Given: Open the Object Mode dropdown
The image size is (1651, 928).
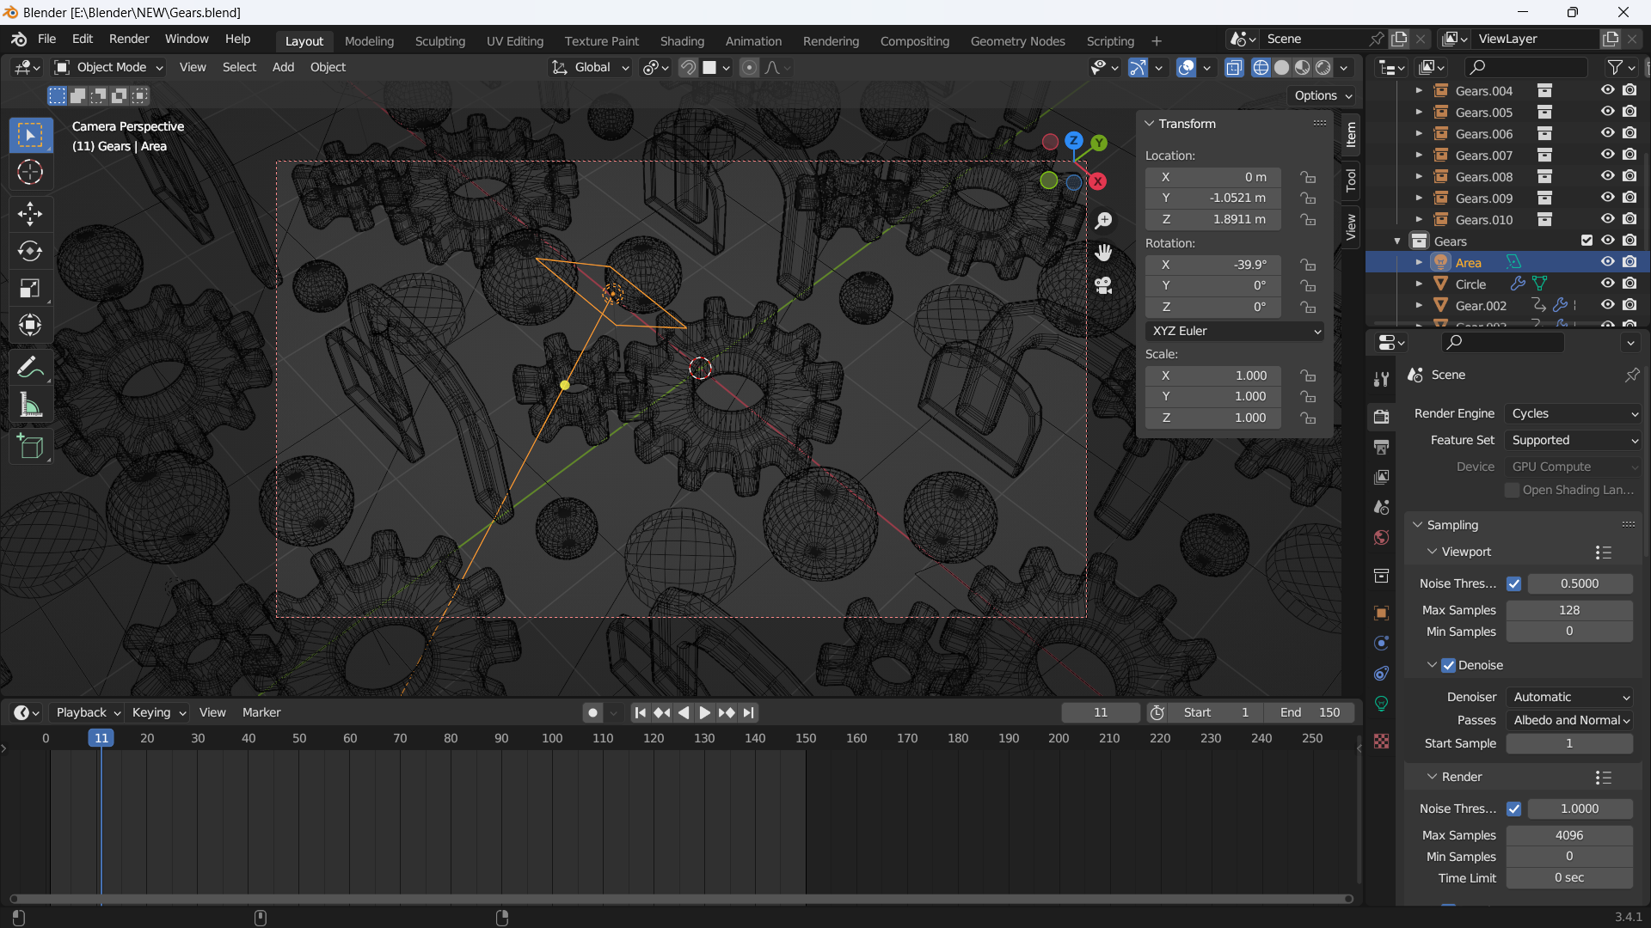Looking at the screenshot, I should (x=109, y=67).
